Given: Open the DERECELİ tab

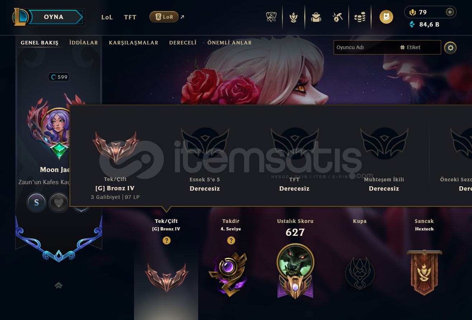Looking at the screenshot, I should tap(183, 43).
